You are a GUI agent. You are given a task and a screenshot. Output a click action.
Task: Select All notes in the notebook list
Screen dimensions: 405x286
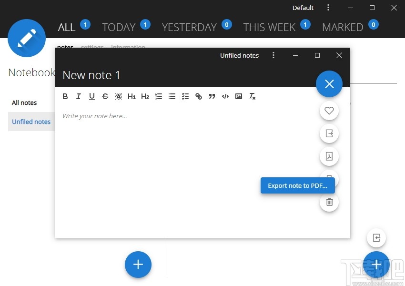tap(24, 102)
